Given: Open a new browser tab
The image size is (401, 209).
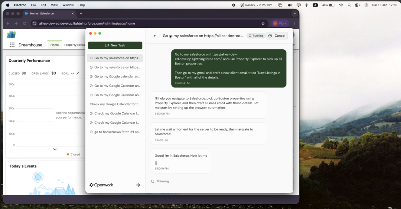Looking at the screenshot, I should pos(81,13).
